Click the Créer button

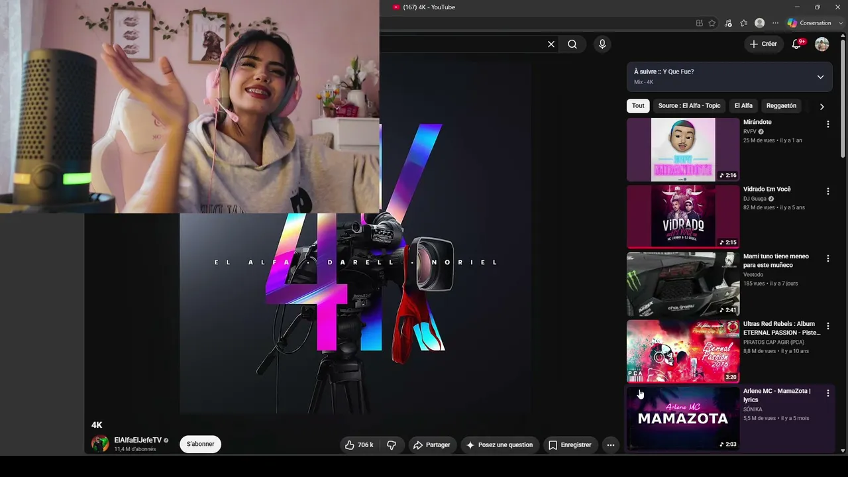coord(763,44)
